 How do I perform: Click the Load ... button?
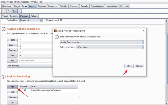pyautogui.click(x=12, y=45)
